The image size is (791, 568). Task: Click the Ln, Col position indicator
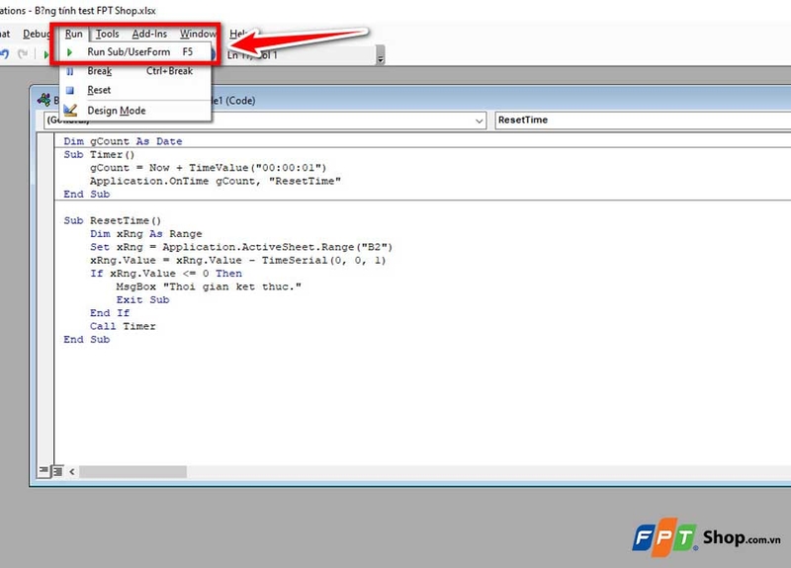[x=252, y=55]
